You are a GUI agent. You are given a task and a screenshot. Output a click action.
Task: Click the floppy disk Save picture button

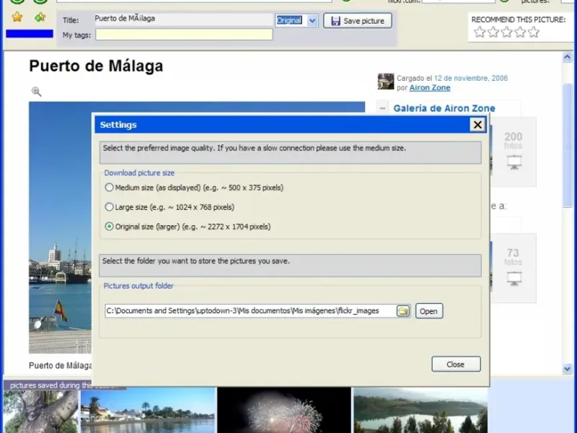(358, 21)
